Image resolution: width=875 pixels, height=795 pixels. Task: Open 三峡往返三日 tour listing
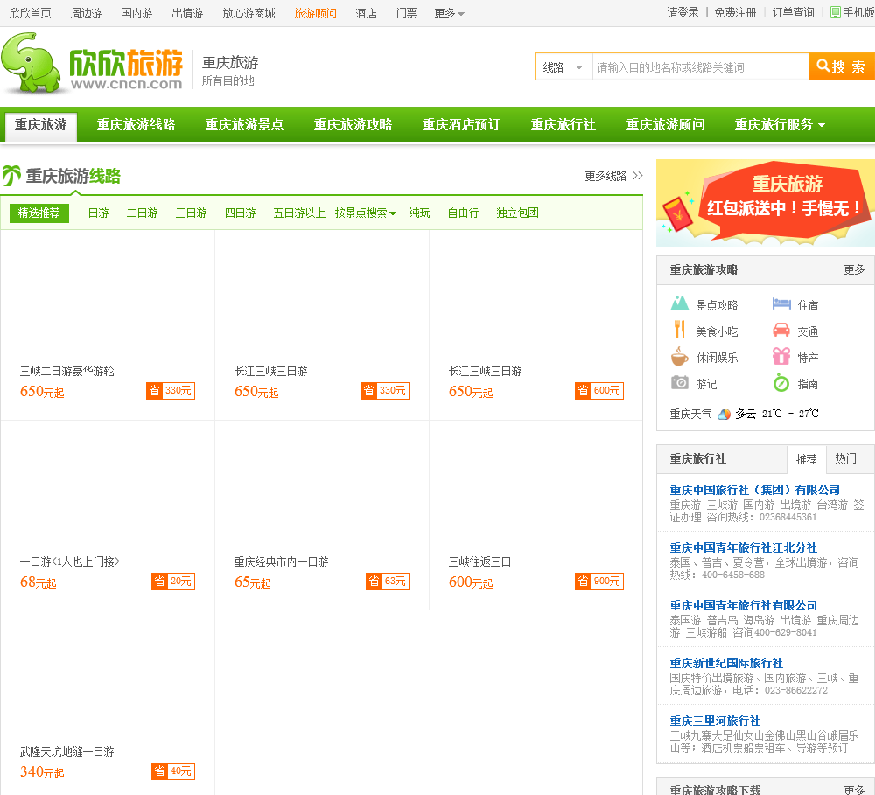[479, 561]
